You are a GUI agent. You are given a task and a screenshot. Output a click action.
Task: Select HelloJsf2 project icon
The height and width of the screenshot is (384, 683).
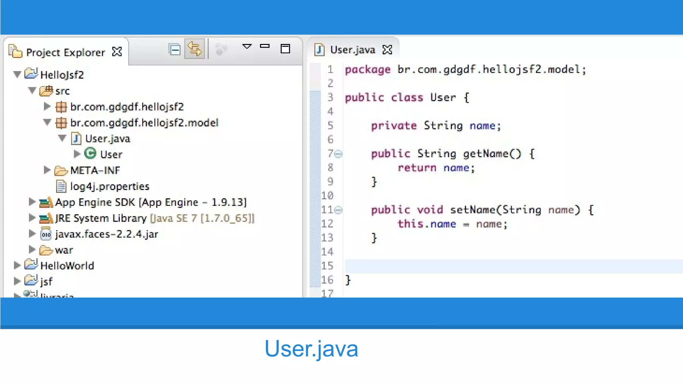pos(31,74)
